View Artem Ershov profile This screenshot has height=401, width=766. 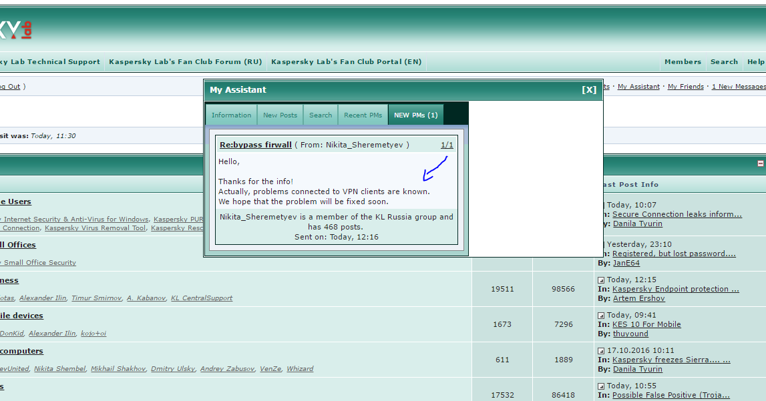click(x=639, y=298)
